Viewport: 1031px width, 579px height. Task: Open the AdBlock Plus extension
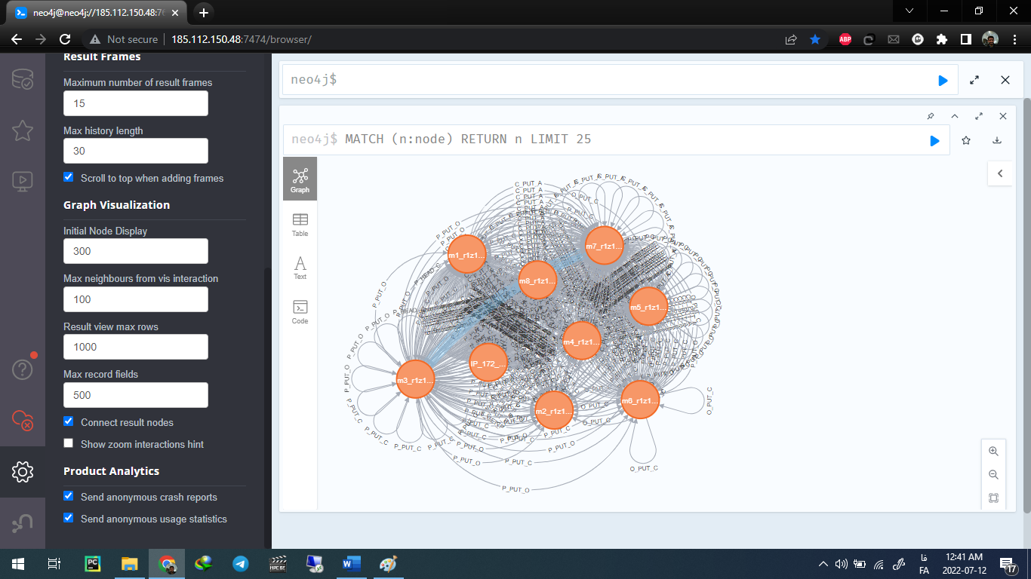point(845,39)
